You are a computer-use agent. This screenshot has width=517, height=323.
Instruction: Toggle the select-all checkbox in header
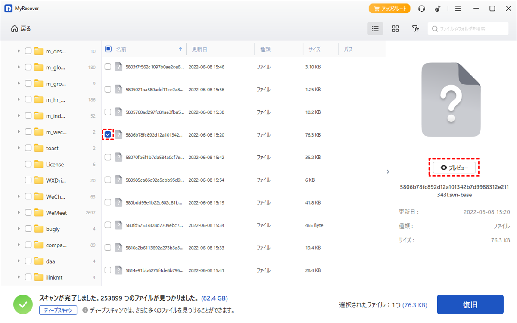point(108,49)
